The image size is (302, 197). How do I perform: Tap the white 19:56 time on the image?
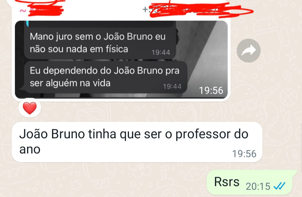click(211, 90)
